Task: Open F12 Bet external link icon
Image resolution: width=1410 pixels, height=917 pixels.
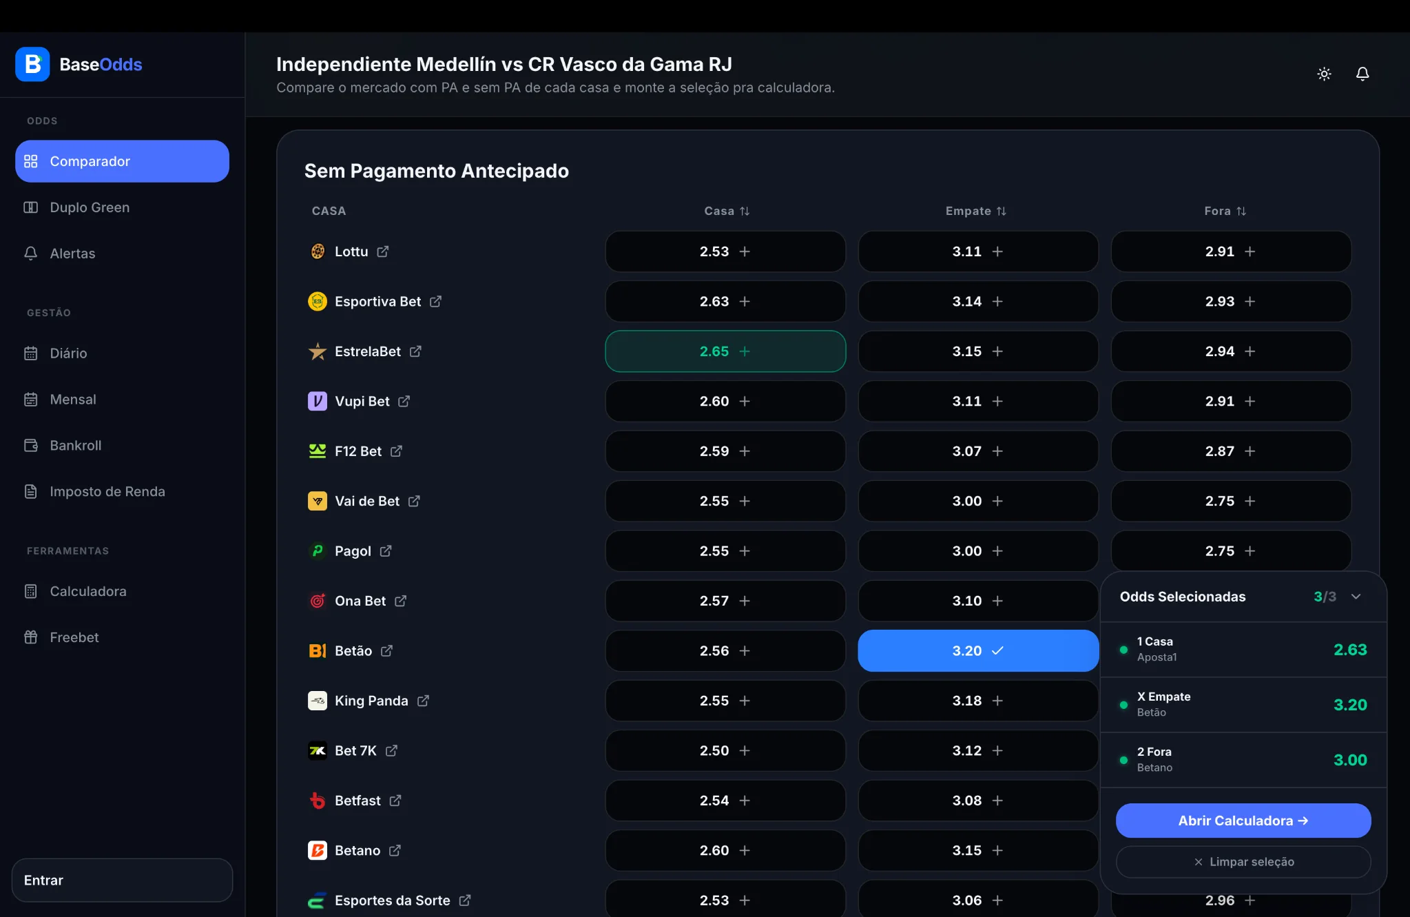Action: click(396, 451)
